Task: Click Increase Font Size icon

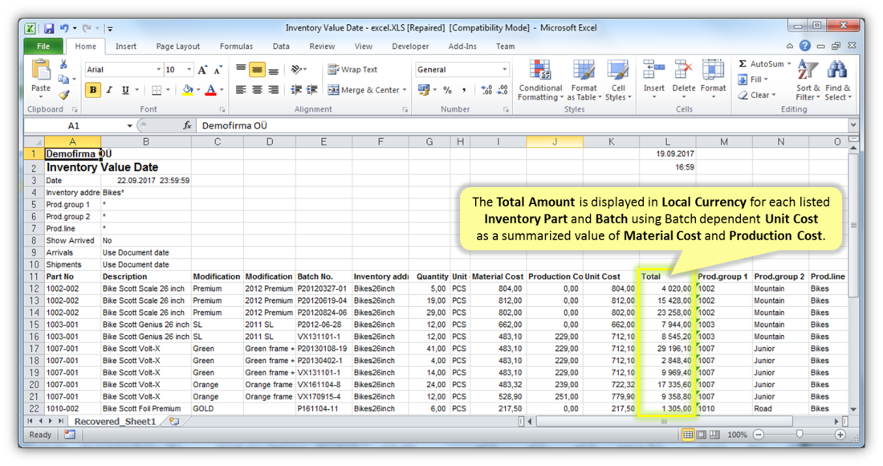Action: [203, 69]
